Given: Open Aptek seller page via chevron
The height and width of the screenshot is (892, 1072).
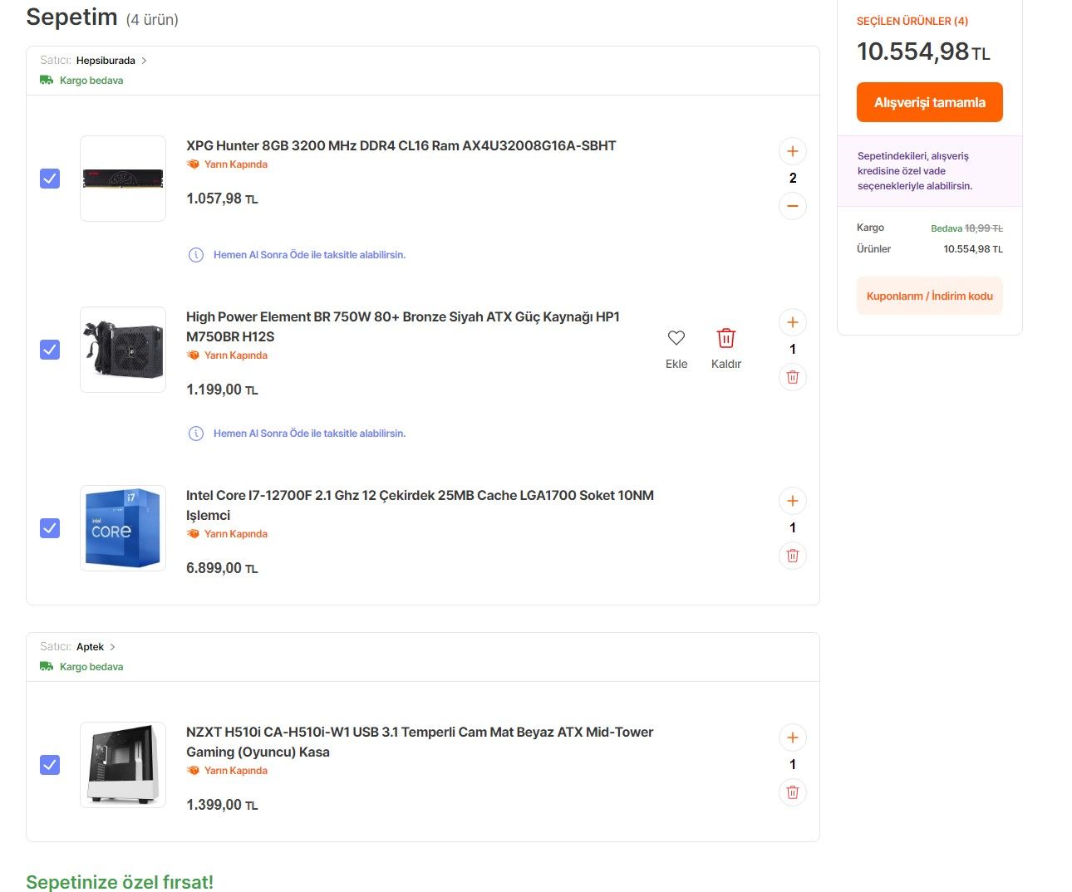Looking at the screenshot, I should click(x=113, y=647).
